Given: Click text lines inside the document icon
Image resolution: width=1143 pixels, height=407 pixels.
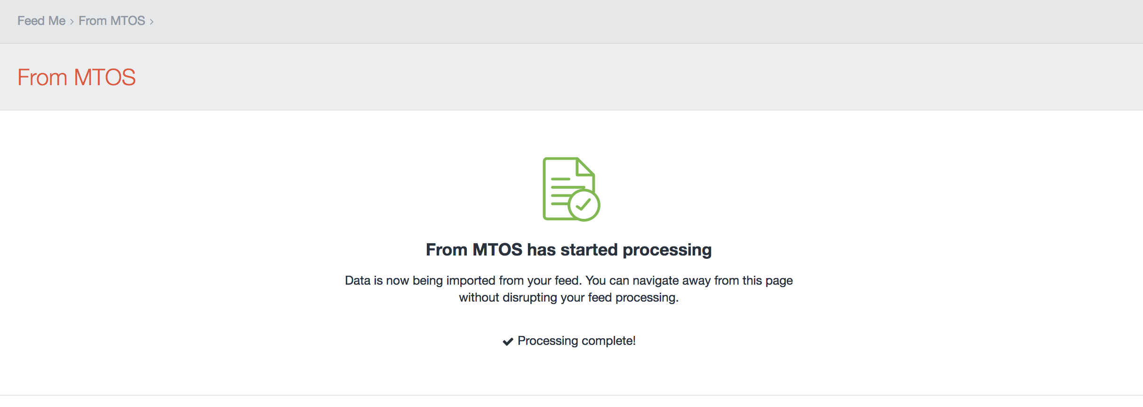Looking at the screenshot, I should pyautogui.click(x=562, y=191).
